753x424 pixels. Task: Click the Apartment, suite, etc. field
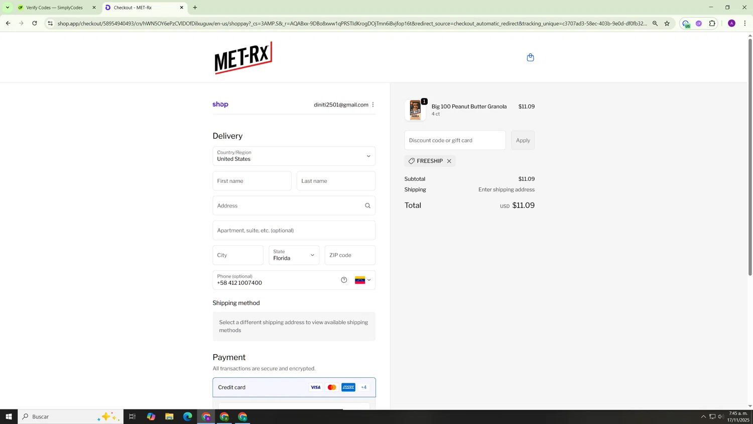[294, 231]
